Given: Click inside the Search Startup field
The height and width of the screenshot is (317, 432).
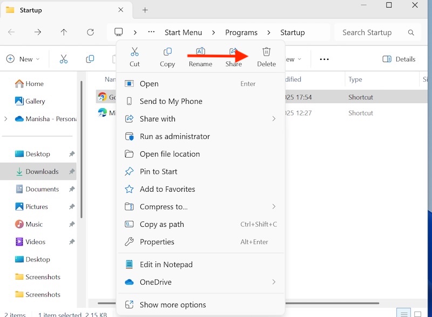Looking at the screenshot, I should 367,32.
